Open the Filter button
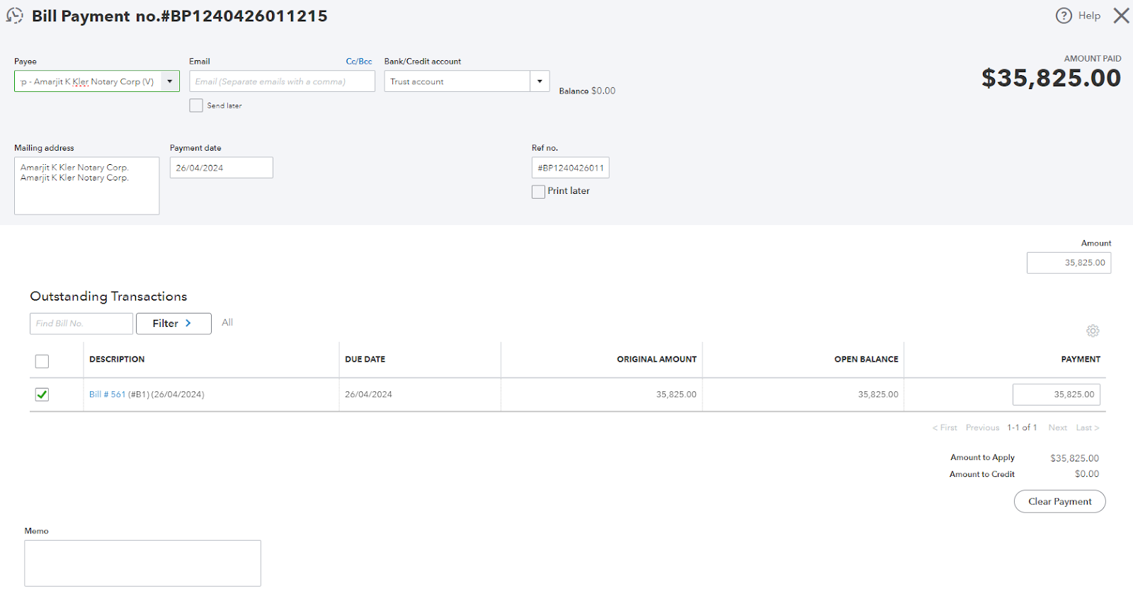The height and width of the screenshot is (598, 1133). (x=173, y=323)
